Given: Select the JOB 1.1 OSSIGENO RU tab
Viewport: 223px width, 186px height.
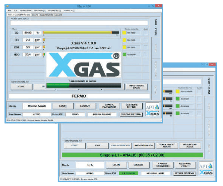Looking at the screenshot, I should click(19, 15).
